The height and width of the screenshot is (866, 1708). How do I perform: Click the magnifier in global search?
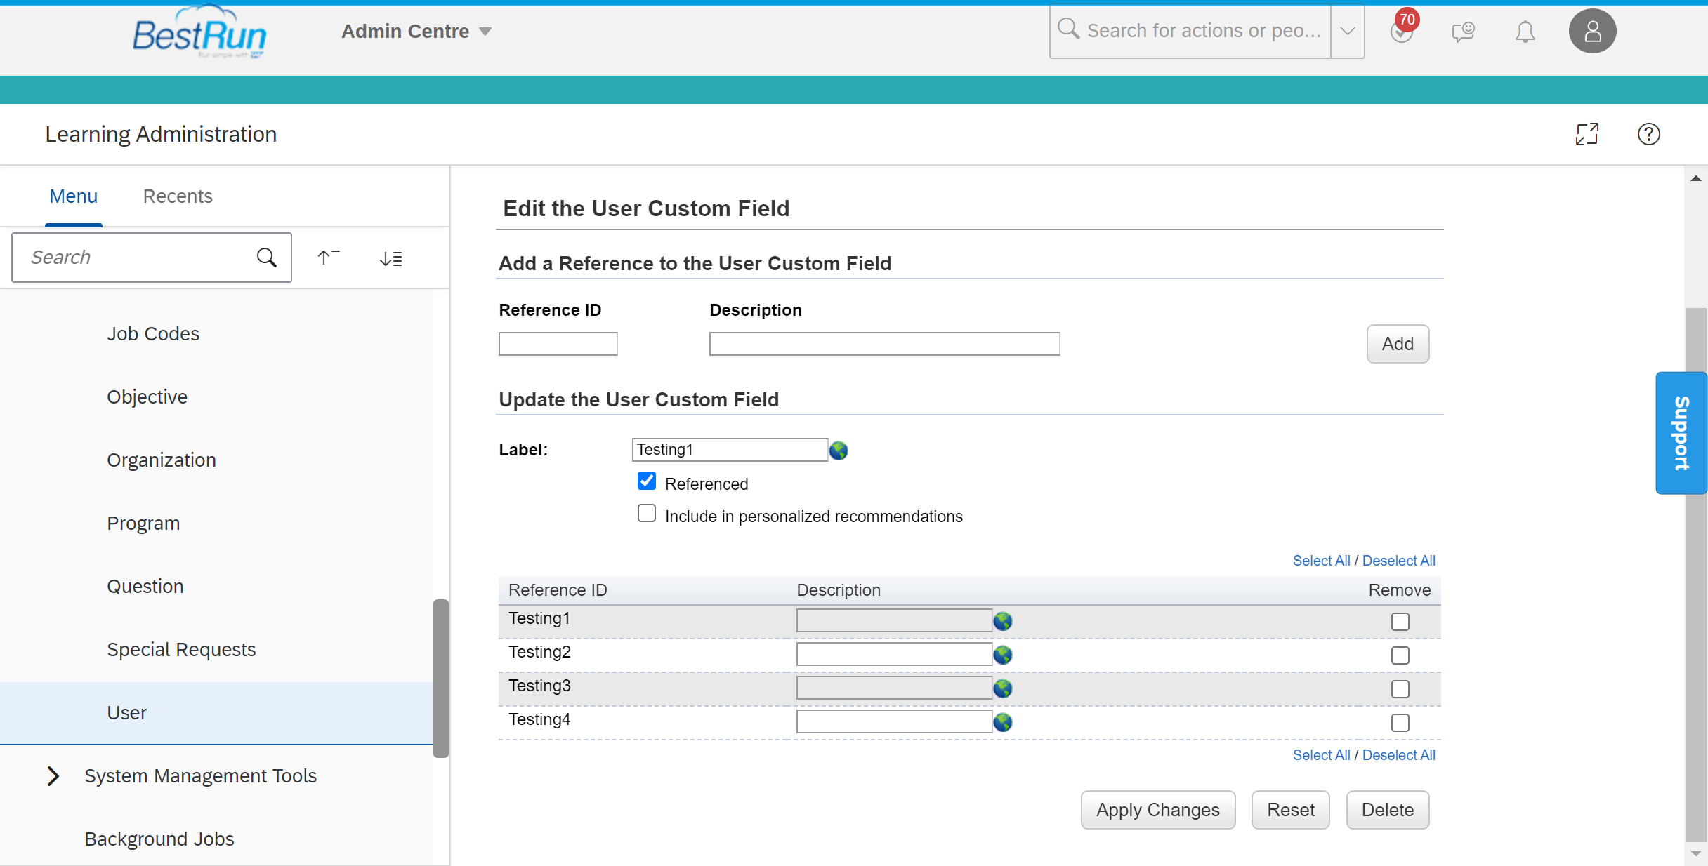(1068, 29)
